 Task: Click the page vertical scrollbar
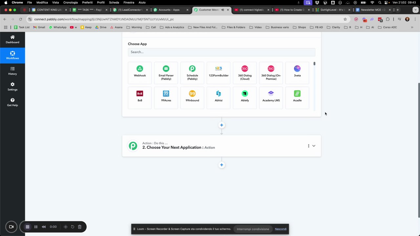(x=419, y=149)
